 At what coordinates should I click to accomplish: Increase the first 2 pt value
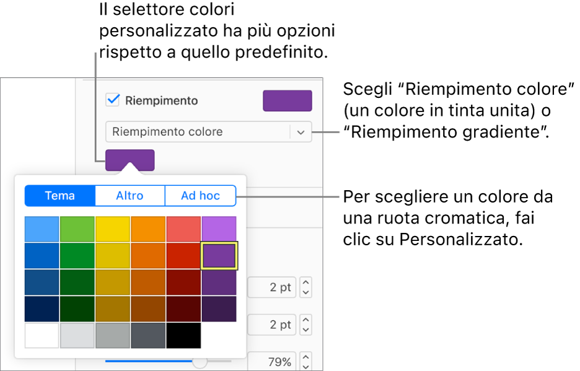305,283
